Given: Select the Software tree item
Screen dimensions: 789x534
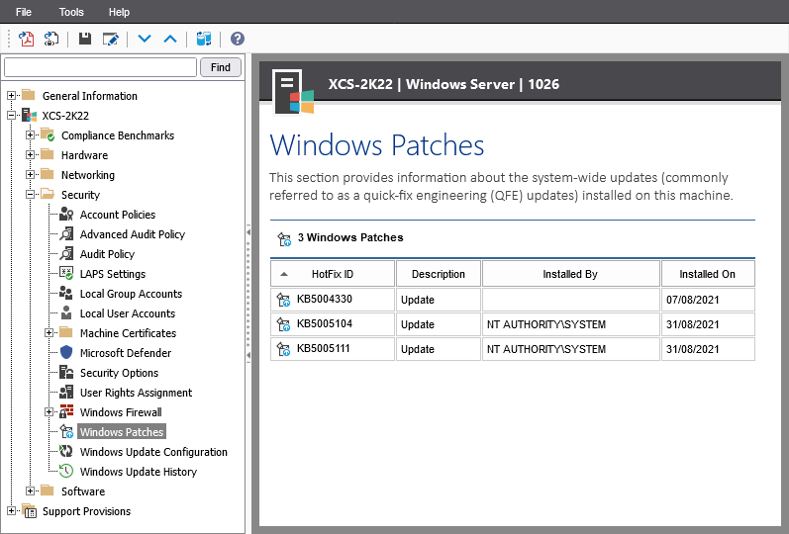Looking at the screenshot, I should pos(83,491).
